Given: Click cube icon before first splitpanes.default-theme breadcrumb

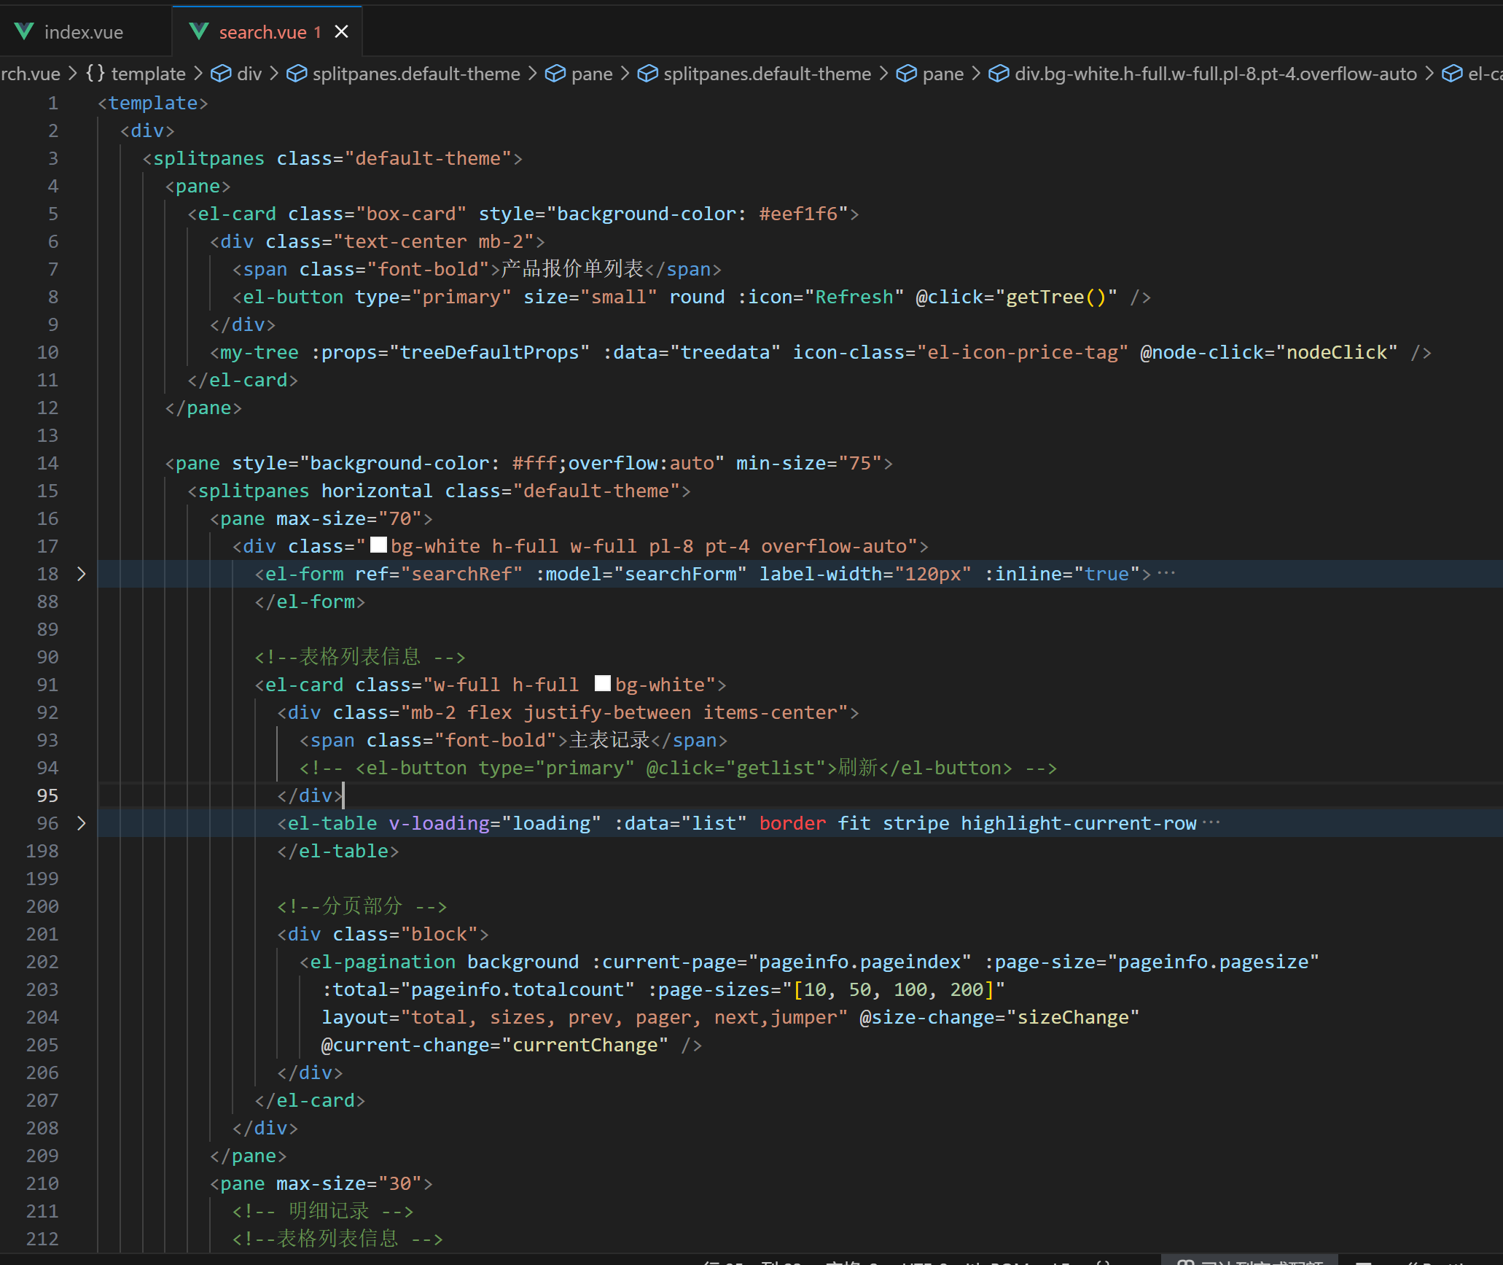Looking at the screenshot, I should [297, 74].
